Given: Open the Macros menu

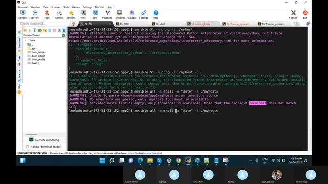Looking at the screenshot, I should pos(99,7).
